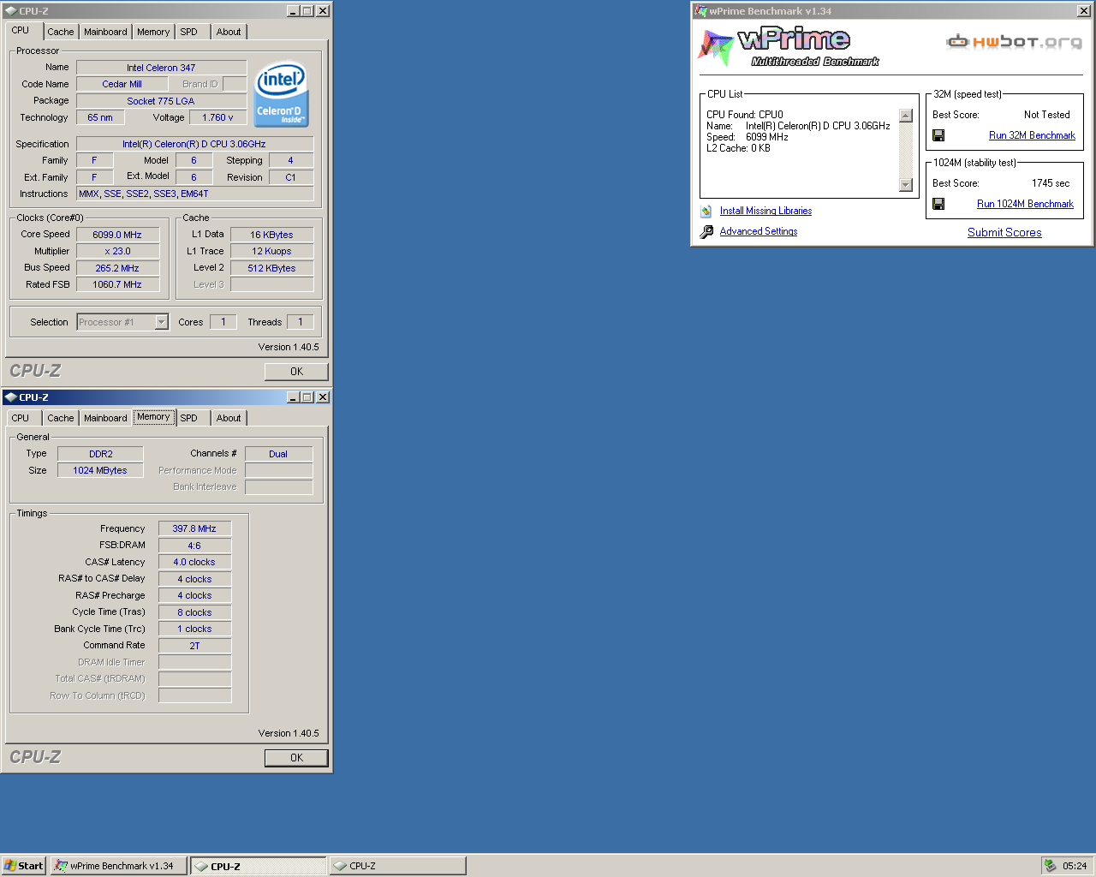Open Cache tab in lower CPU-Z window
1096x877 pixels.
pos(61,418)
